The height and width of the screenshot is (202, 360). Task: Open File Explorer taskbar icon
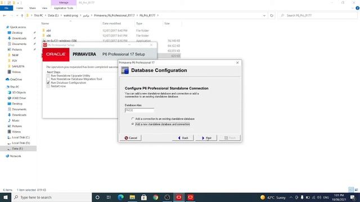(x=132, y=197)
